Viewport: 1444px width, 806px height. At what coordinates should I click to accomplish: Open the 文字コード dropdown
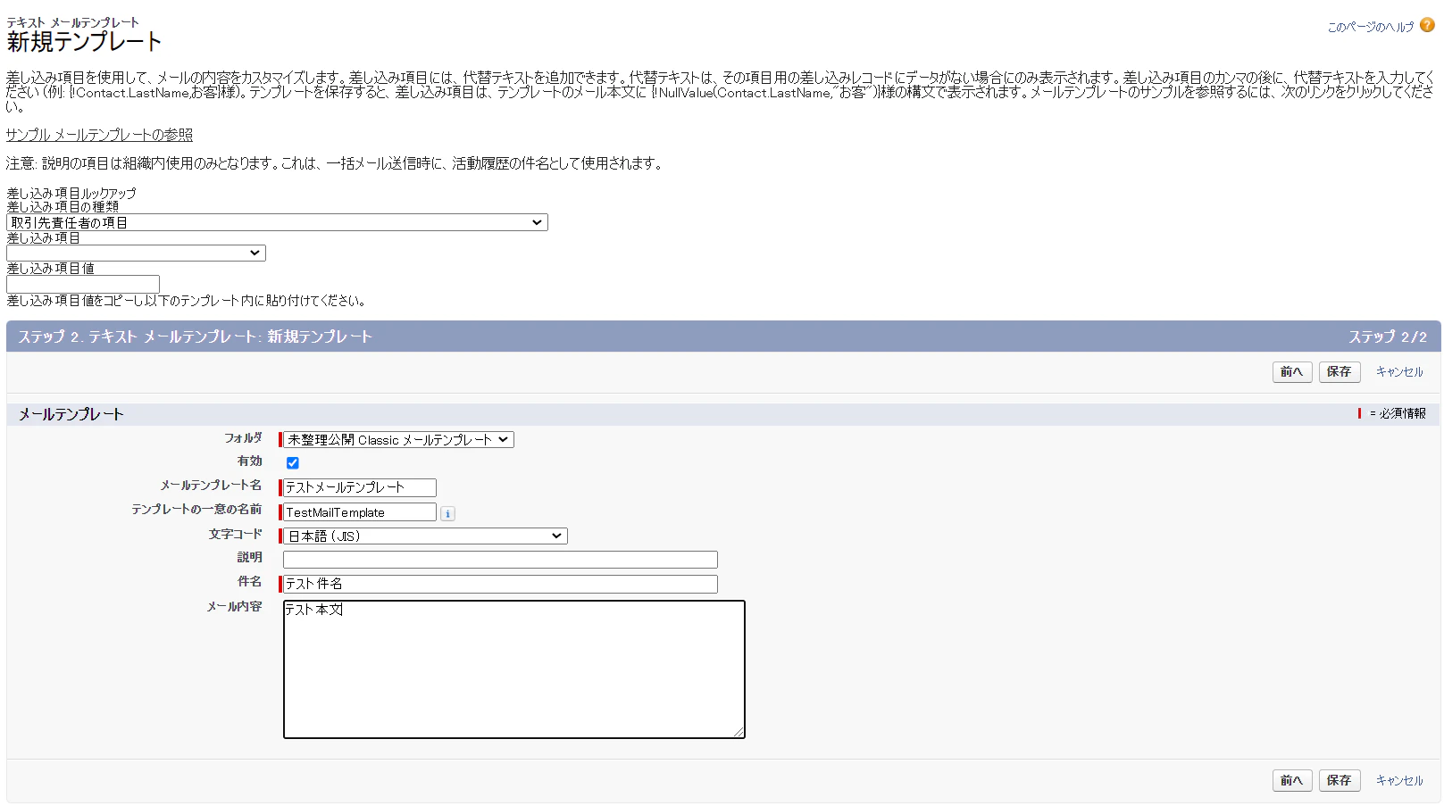[425, 536]
